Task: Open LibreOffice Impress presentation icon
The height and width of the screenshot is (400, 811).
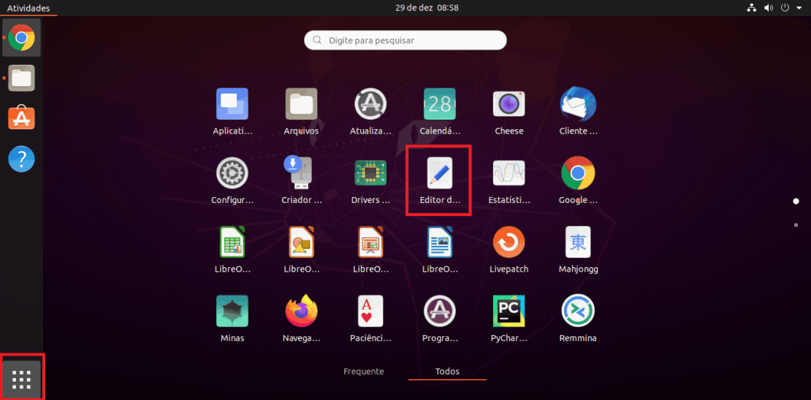Action: click(x=371, y=242)
